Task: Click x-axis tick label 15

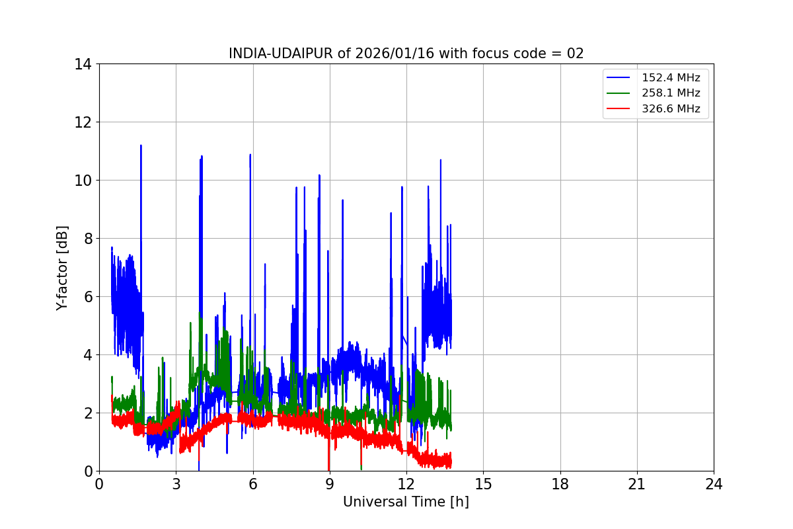Action: pos(483,483)
